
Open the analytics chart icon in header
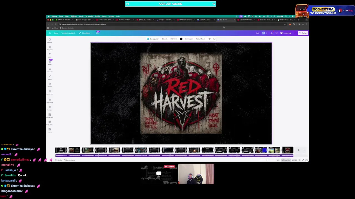(272, 33)
